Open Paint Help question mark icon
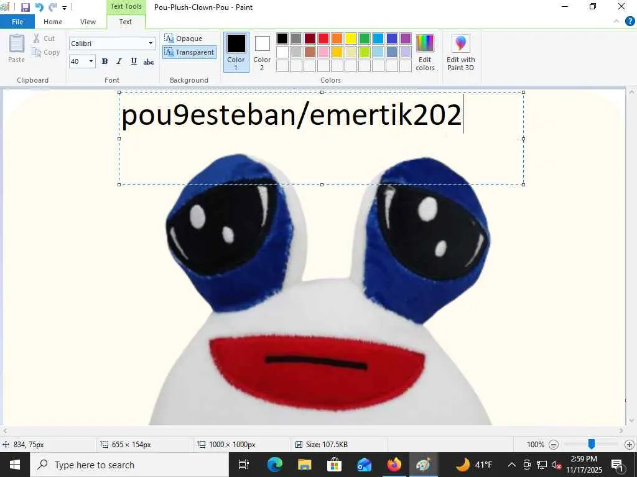 click(630, 22)
